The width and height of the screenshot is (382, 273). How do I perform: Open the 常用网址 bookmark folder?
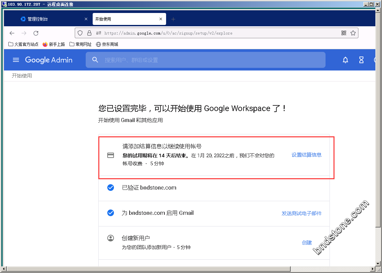[81, 44]
